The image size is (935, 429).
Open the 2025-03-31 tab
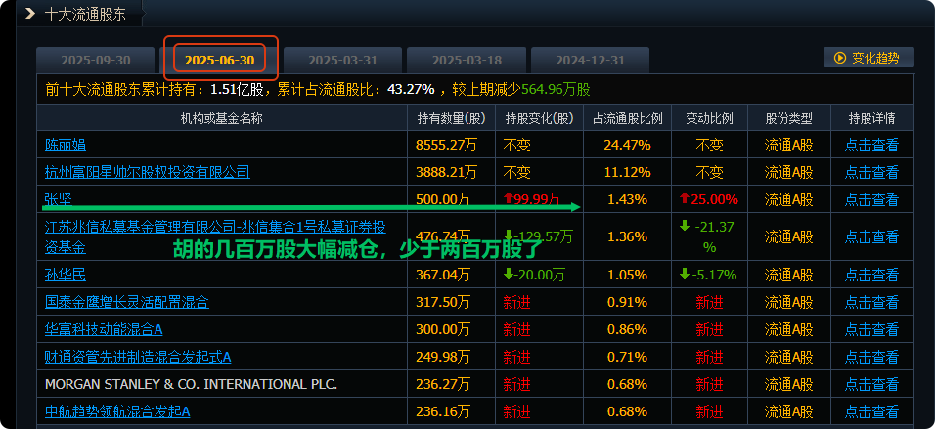click(x=343, y=61)
